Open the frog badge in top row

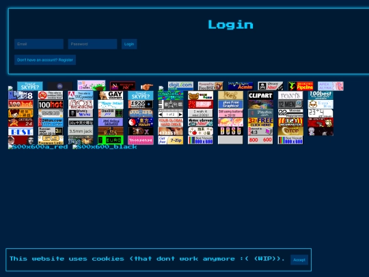coord(92,85)
